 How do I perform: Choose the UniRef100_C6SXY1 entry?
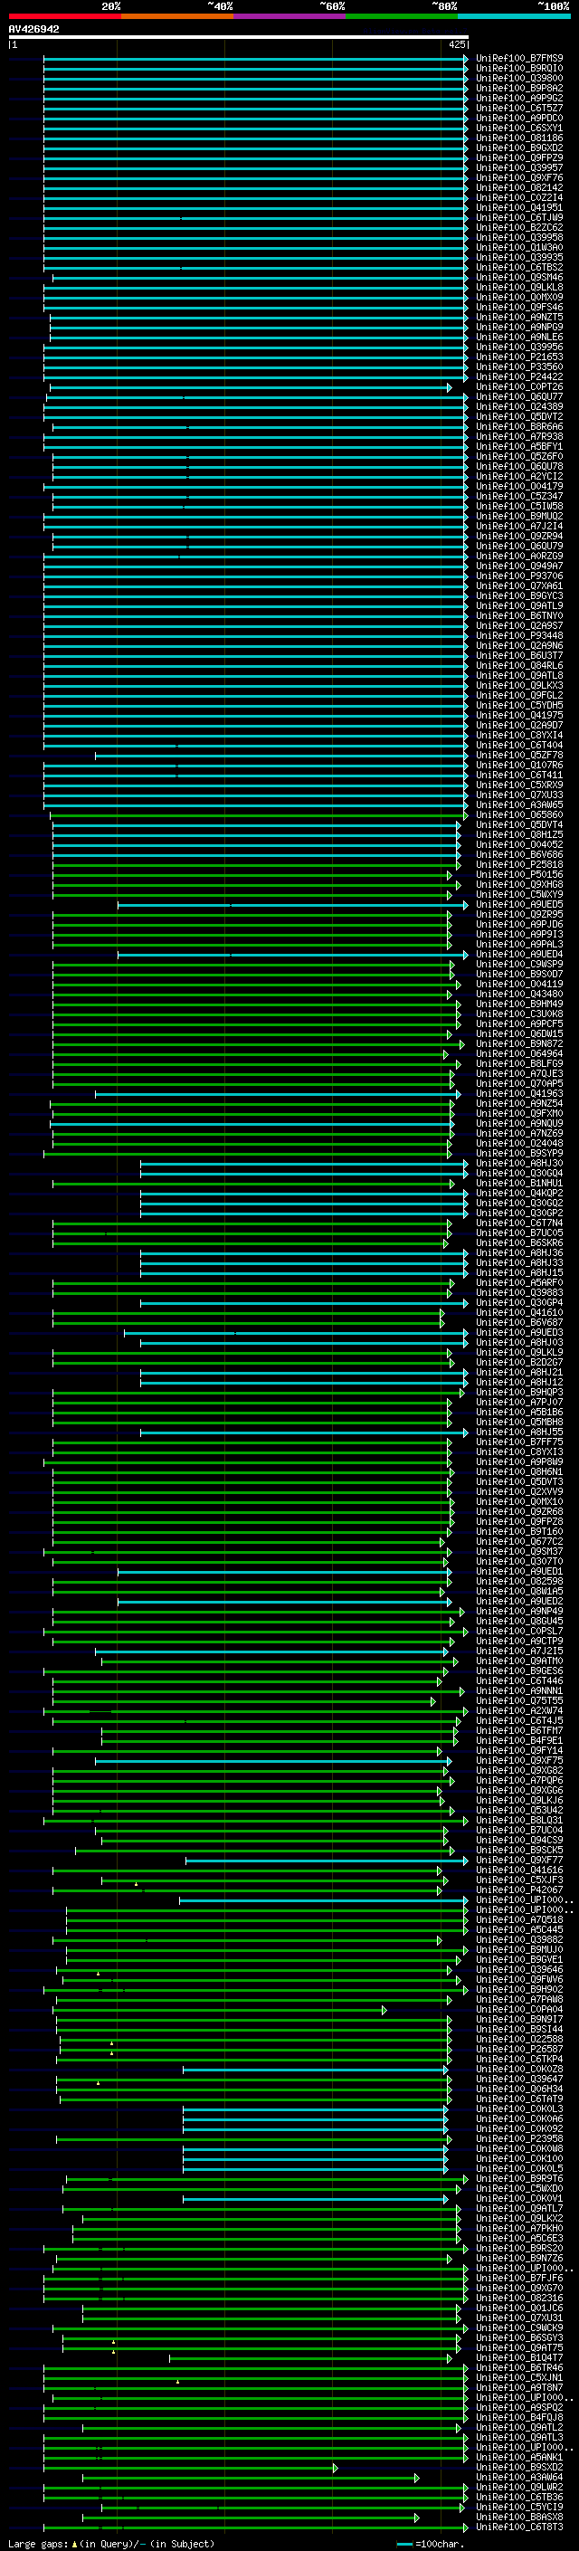[x=519, y=128]
